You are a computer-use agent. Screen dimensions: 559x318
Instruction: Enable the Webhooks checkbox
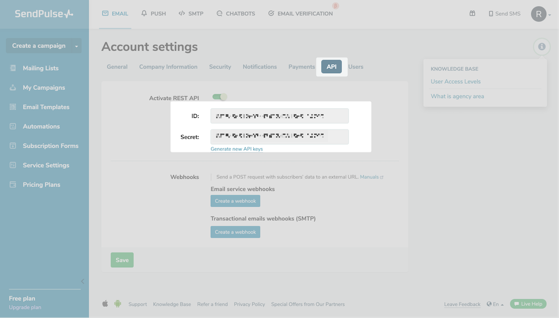(x=212, y=177)
